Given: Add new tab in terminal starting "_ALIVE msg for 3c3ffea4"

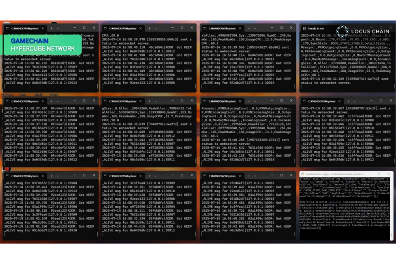Looking at the screenshot, I should 150,174.
